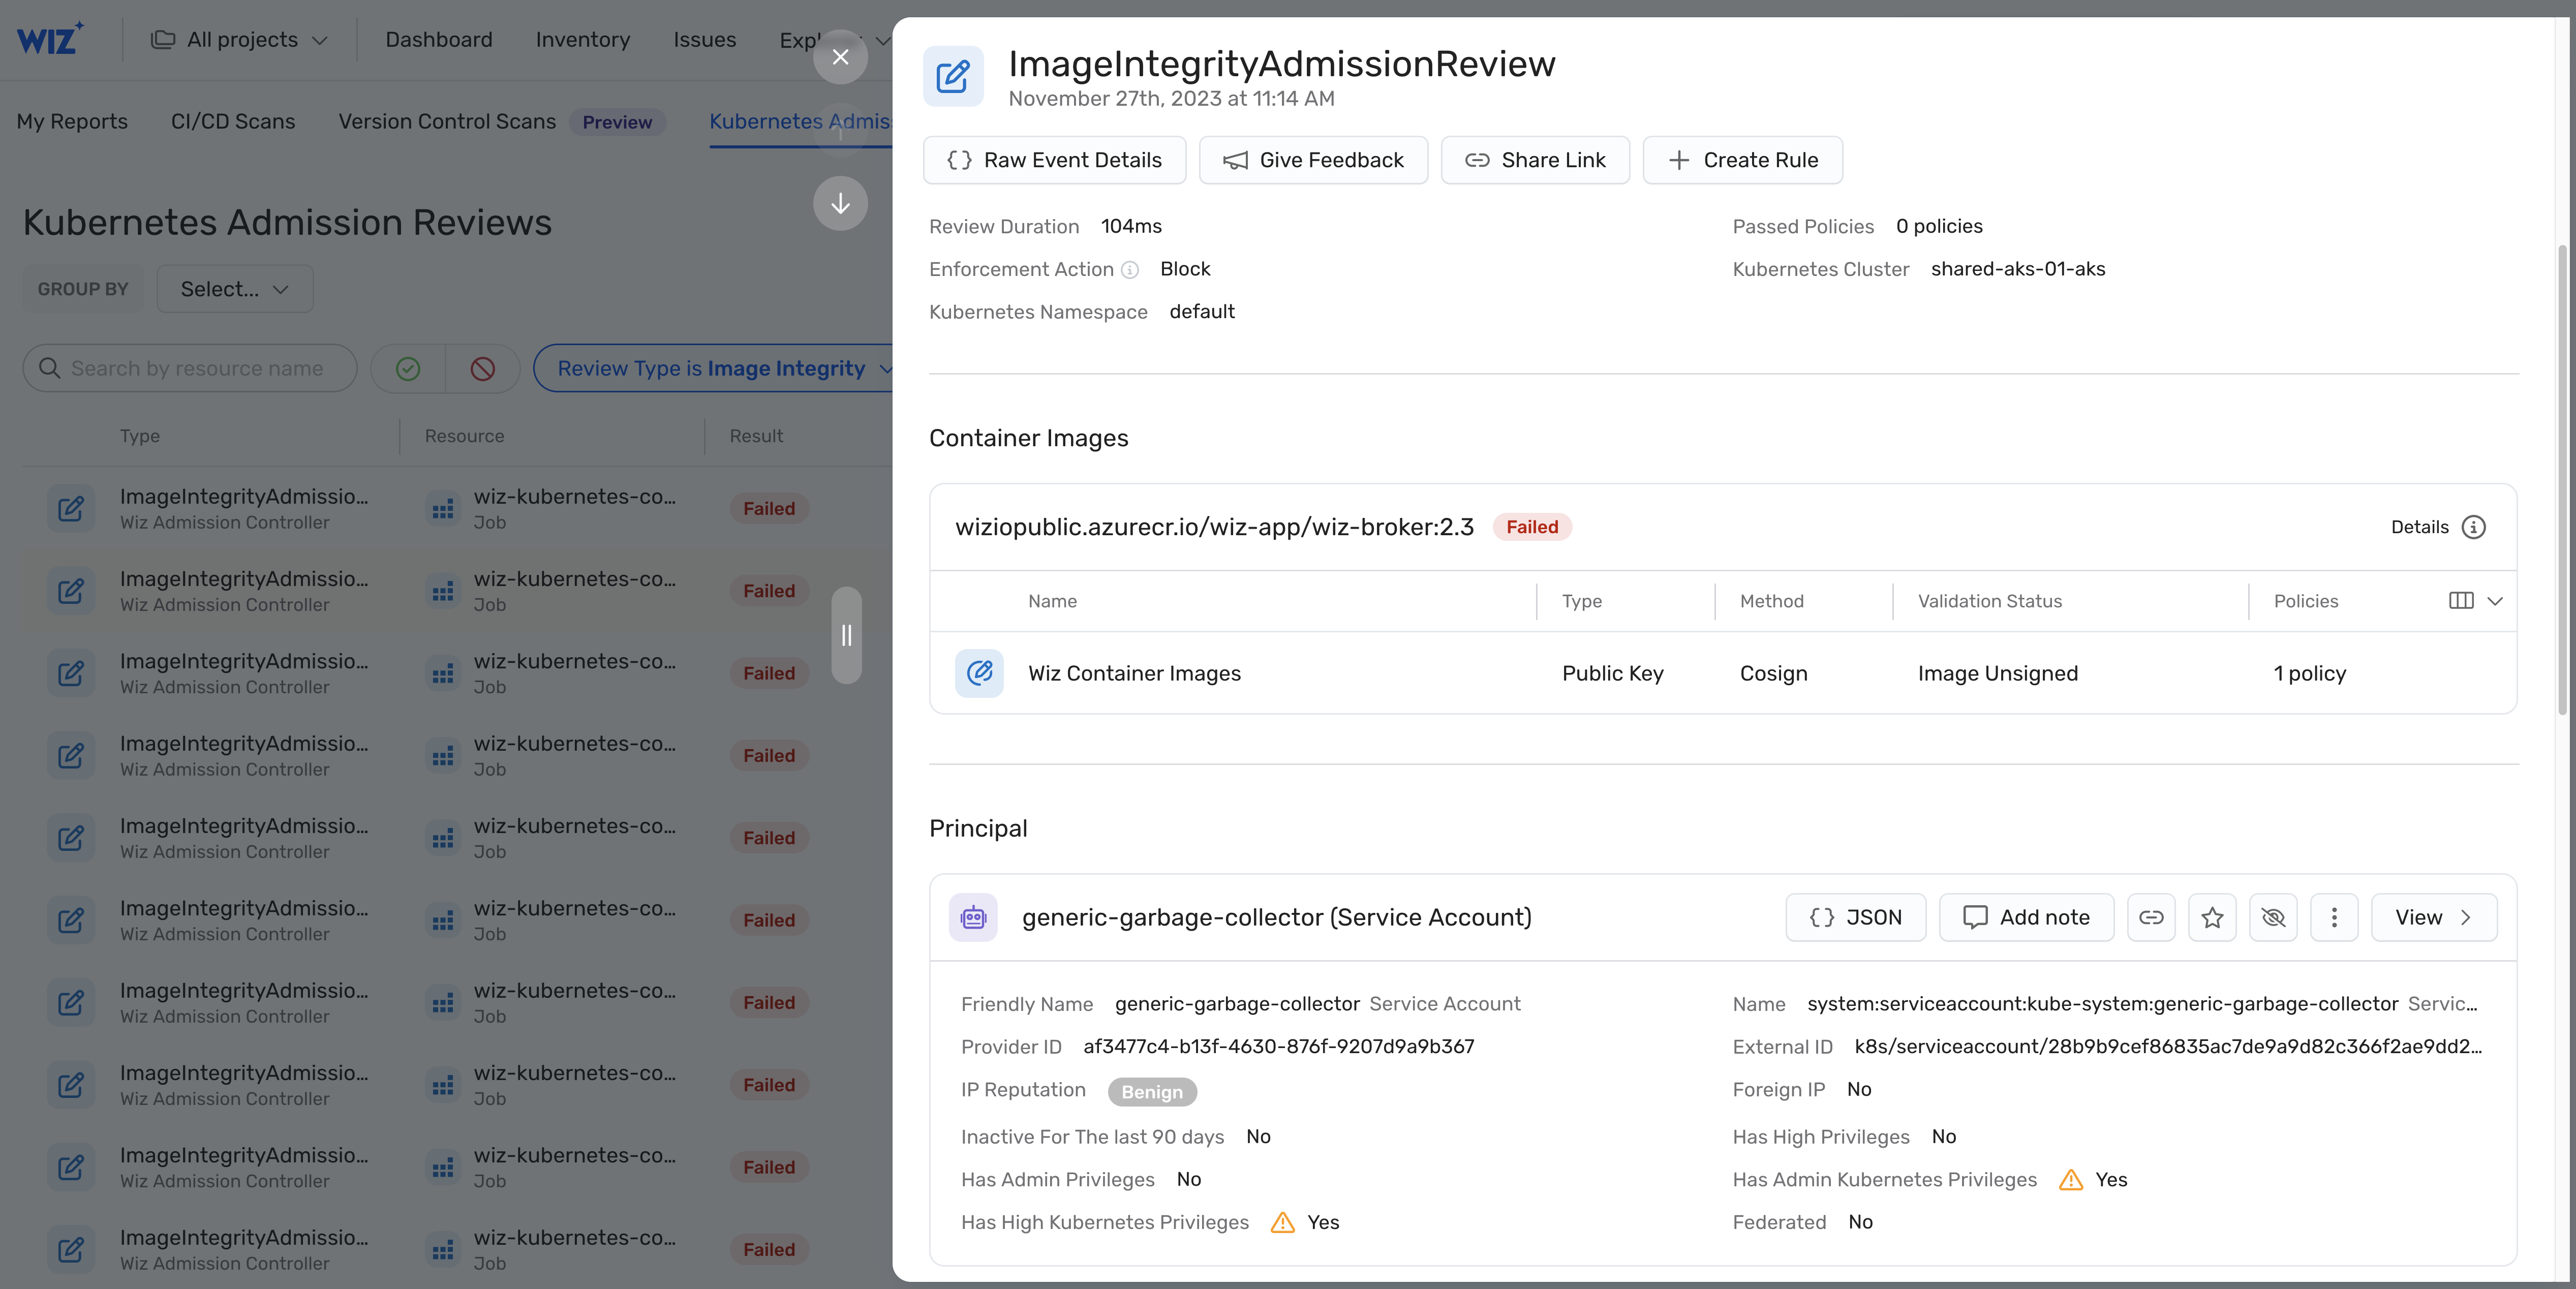Screen dimensions: 2576x1289
Task: Expand the column options chevron in Policies header
Action: click(2494, 601)
